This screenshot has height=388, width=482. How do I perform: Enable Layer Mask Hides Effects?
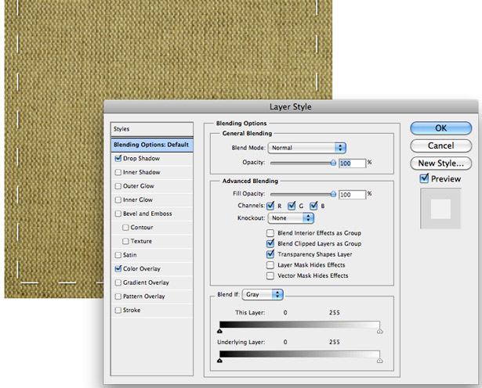tap(270, 265)
